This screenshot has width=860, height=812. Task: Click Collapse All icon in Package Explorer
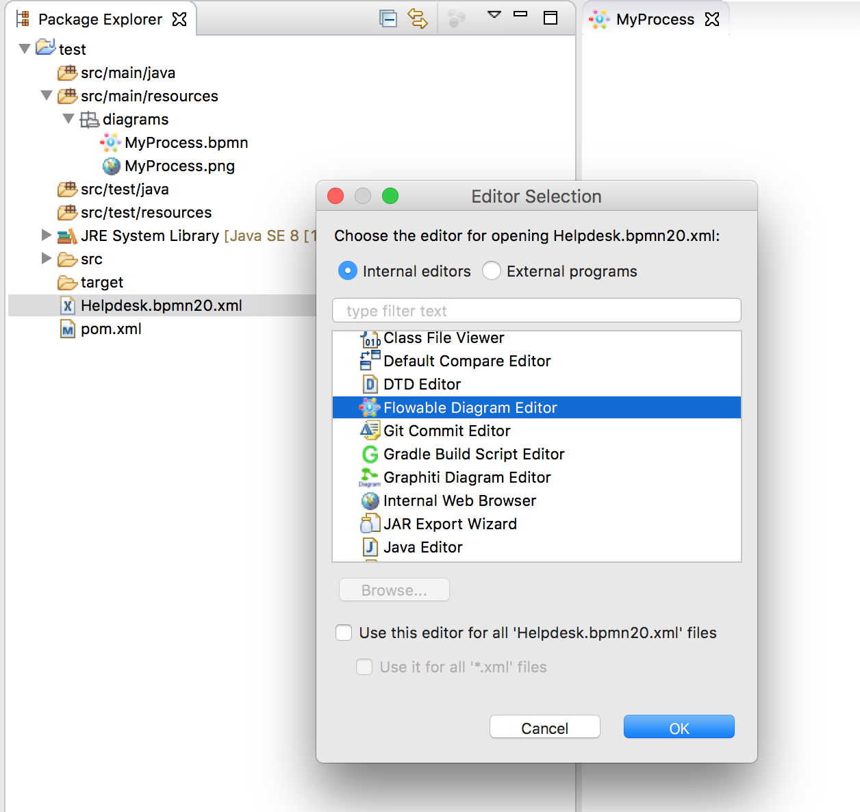point(388,18)
